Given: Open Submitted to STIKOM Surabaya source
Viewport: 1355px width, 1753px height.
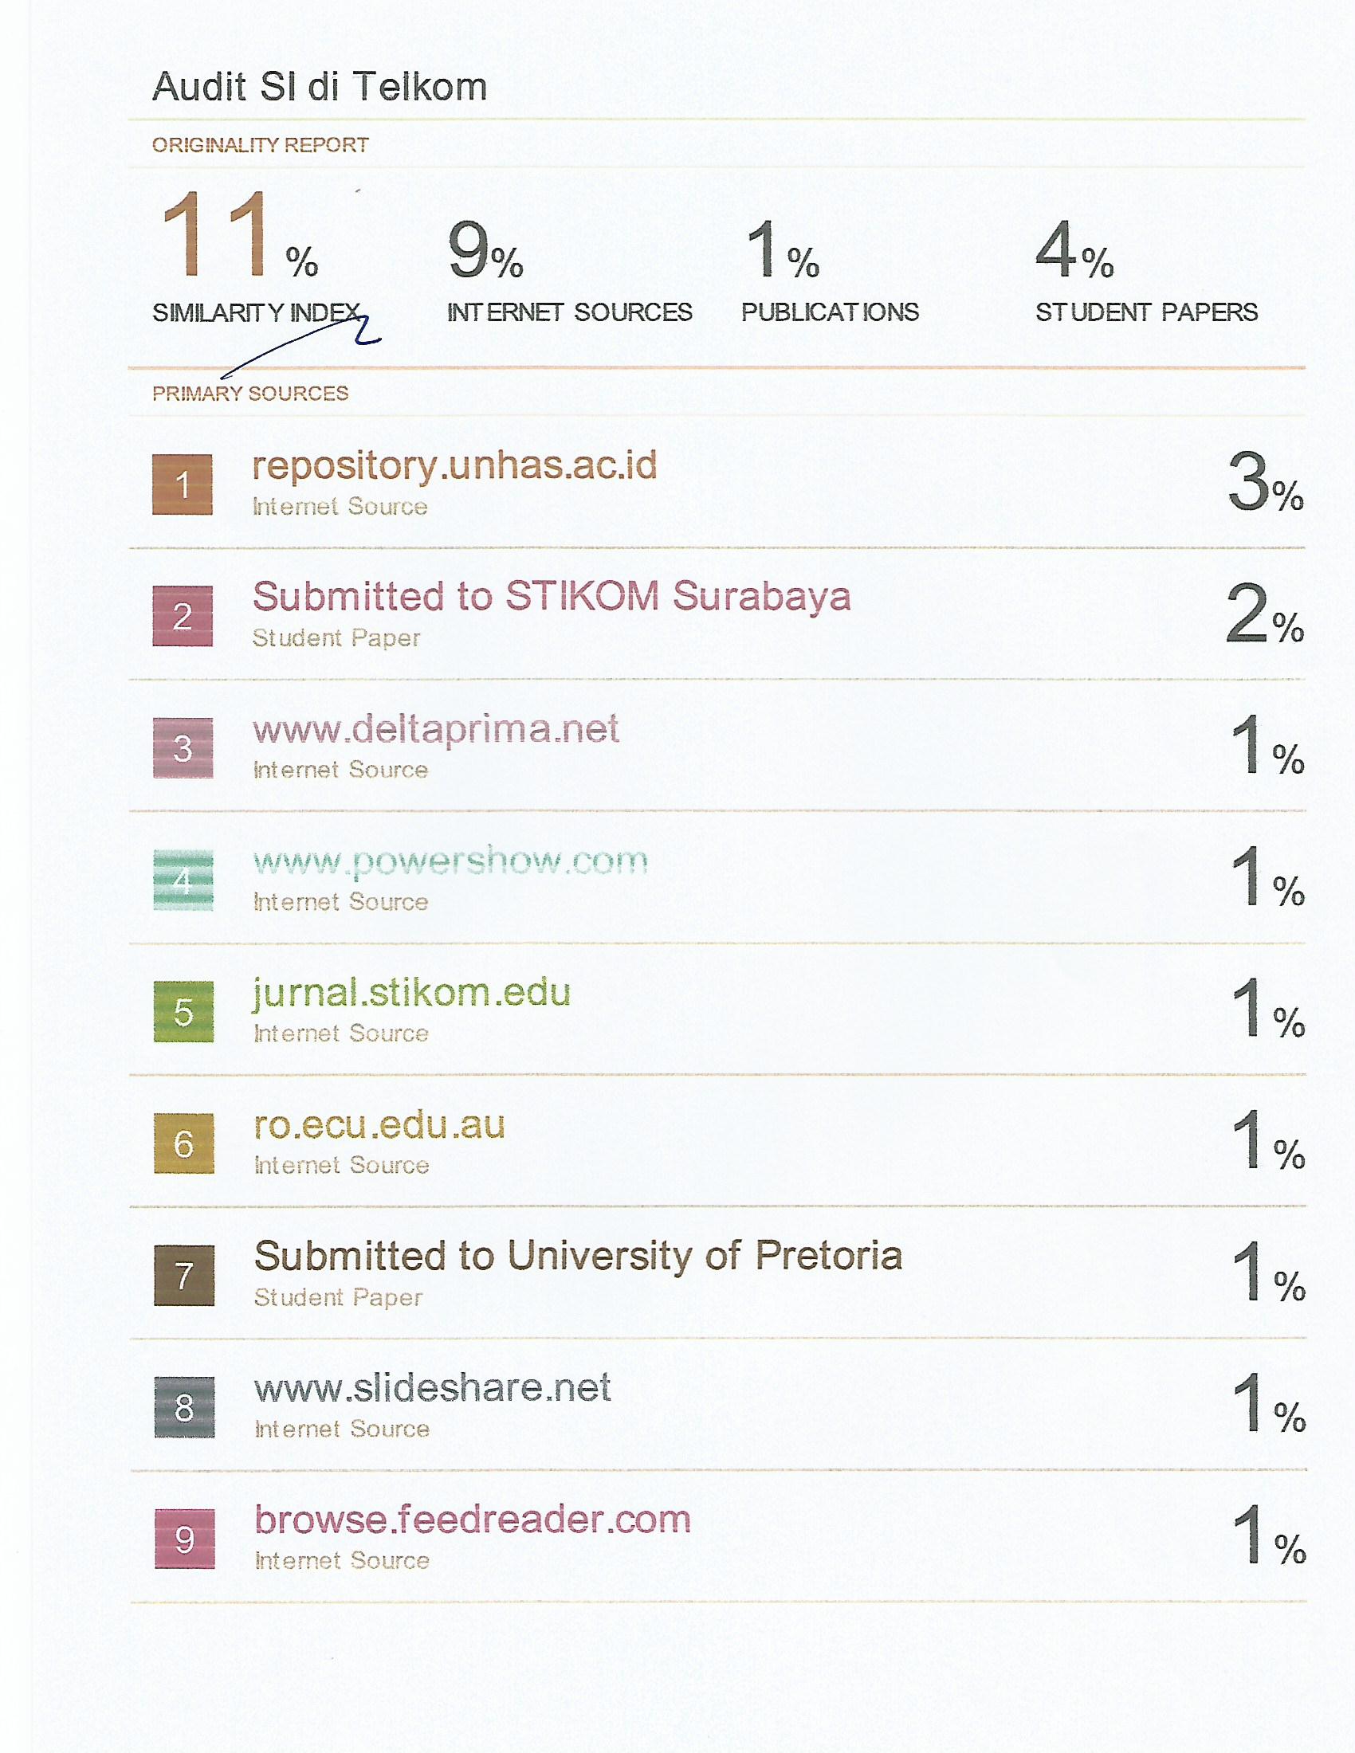Looking at the screenshot, I should point(552,596).
